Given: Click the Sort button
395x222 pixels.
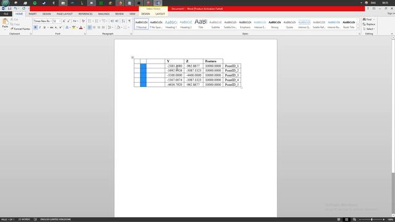Looking at the screenshot, I should pyautogui.click(x=123, y=21).
